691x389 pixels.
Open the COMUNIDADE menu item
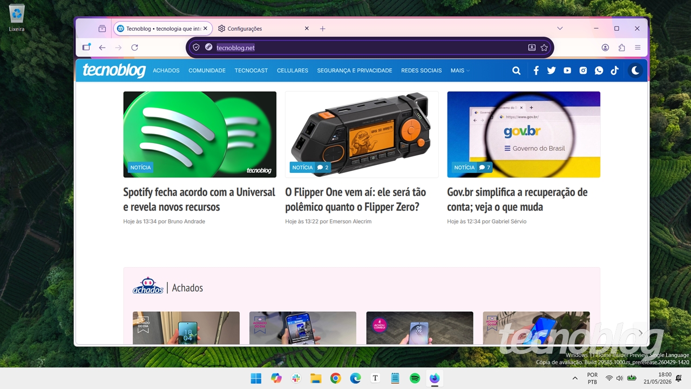pos(207,70)
